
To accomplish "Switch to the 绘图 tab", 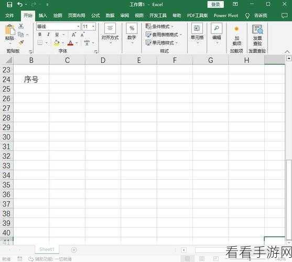I will (58, 15).
